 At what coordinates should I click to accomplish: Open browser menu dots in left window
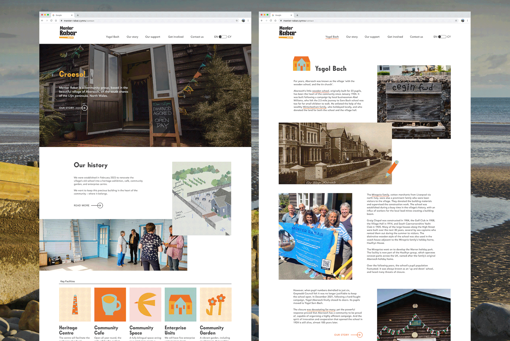(248, 21)
